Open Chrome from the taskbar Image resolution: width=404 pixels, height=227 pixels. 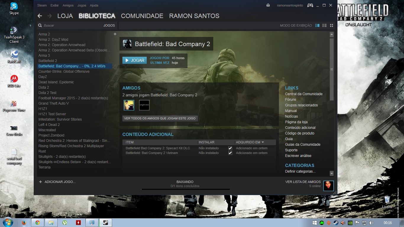(38, 223)
